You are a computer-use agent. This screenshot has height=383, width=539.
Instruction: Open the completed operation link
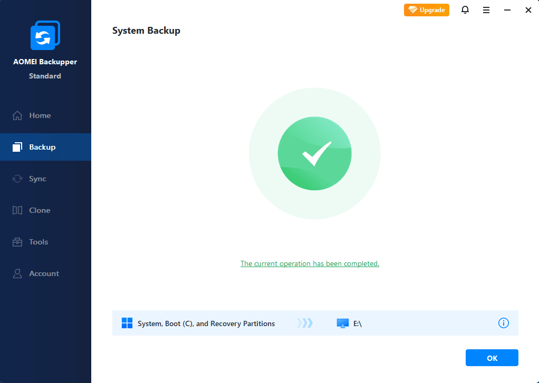(x=310, y=263)
